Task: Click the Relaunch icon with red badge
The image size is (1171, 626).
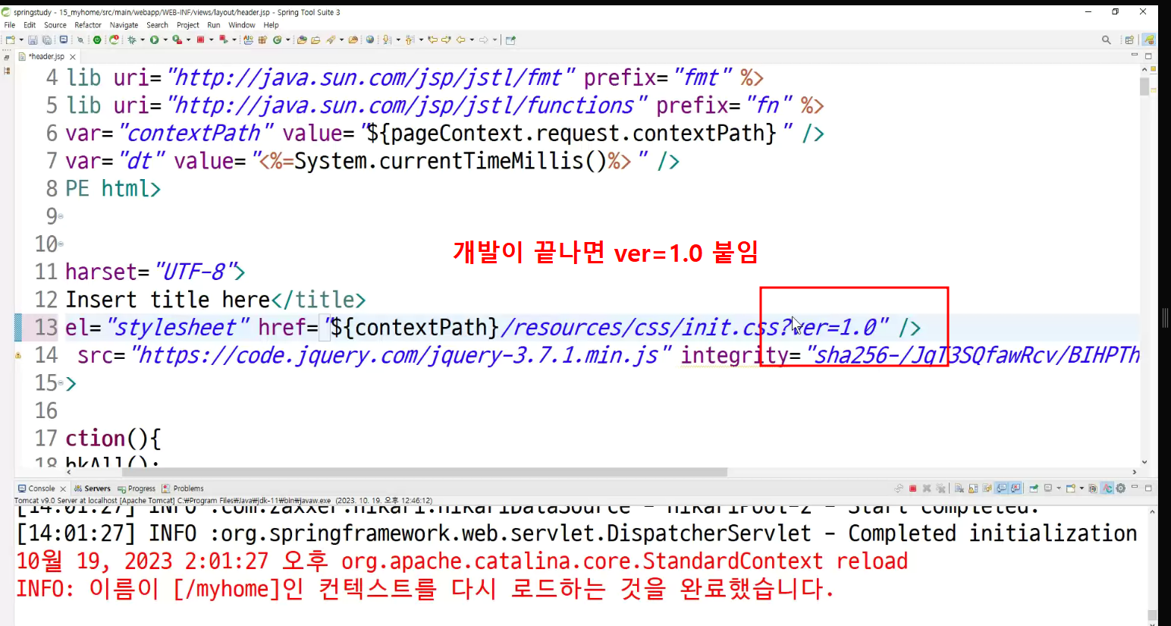Action: click(114, 39)
